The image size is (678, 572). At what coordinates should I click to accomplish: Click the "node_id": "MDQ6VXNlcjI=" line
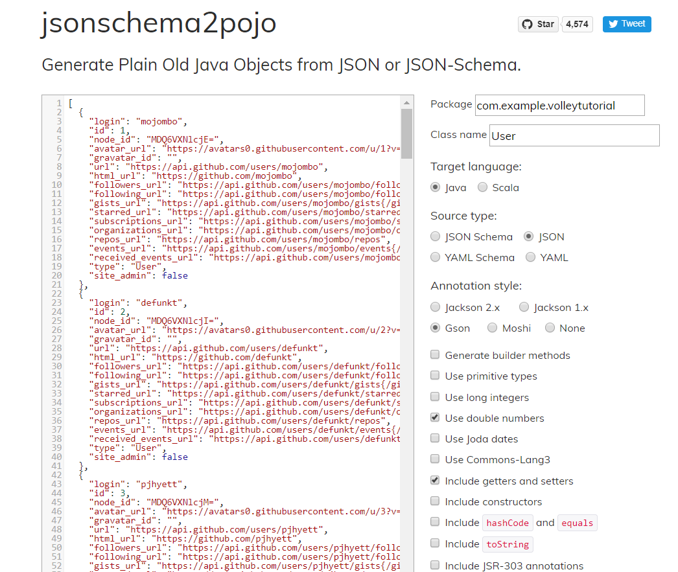click(156, 321)
